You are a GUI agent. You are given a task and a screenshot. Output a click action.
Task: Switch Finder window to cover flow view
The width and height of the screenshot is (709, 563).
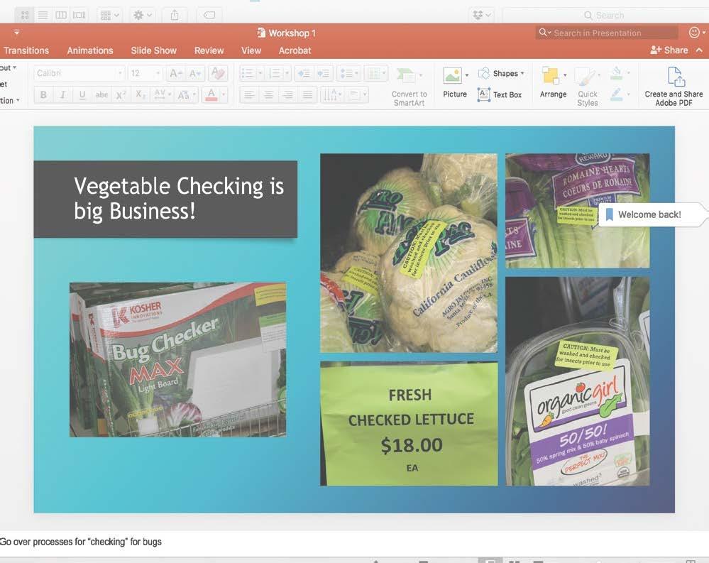tap(79, 16)
